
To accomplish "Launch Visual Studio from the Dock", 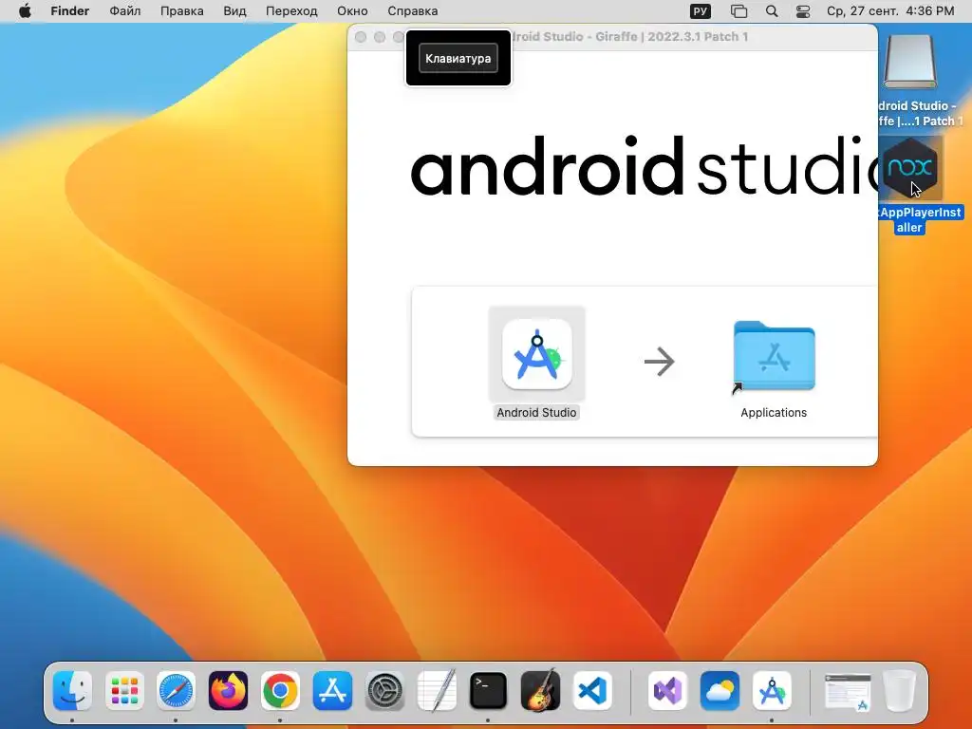I will (667, 691).
